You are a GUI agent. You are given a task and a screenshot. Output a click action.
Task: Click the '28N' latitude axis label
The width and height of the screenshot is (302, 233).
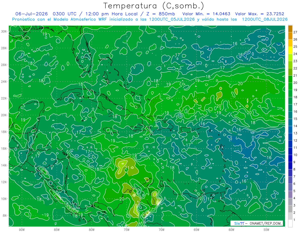(4, 48)
